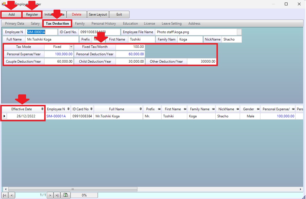Jump to the last record
This screenshot has width=306, height=199.
coord(57,195)
